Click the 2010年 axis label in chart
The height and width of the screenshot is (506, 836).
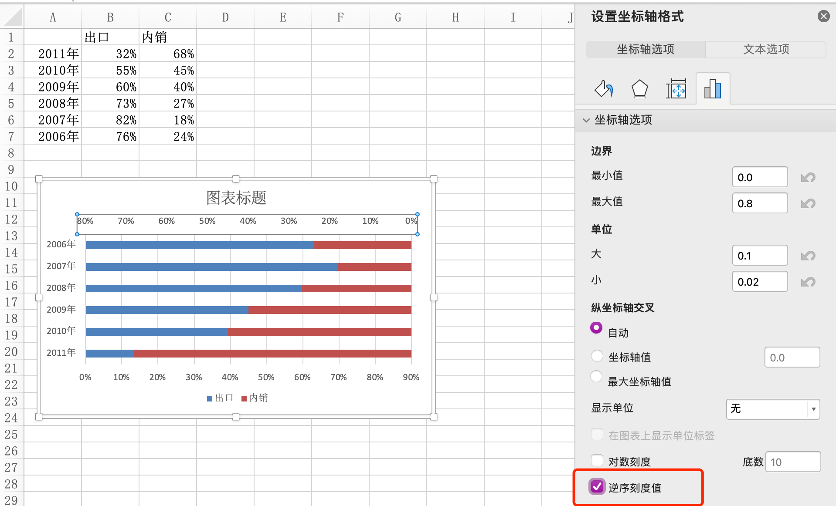pos(61,331)
